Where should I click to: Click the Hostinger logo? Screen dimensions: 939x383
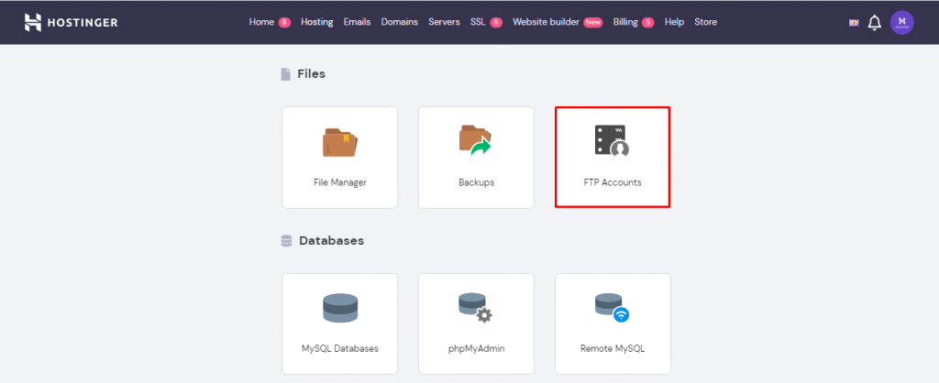coord(72,22)
